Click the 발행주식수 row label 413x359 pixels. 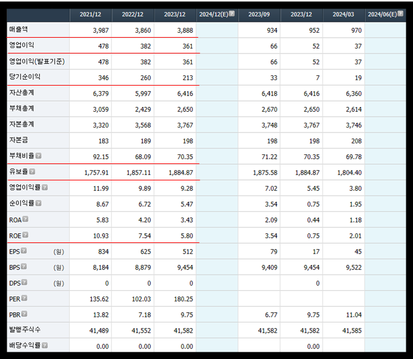click(25, 329)
